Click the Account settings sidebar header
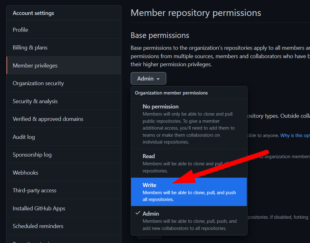 pyautogui.click(x=33, y=13)
